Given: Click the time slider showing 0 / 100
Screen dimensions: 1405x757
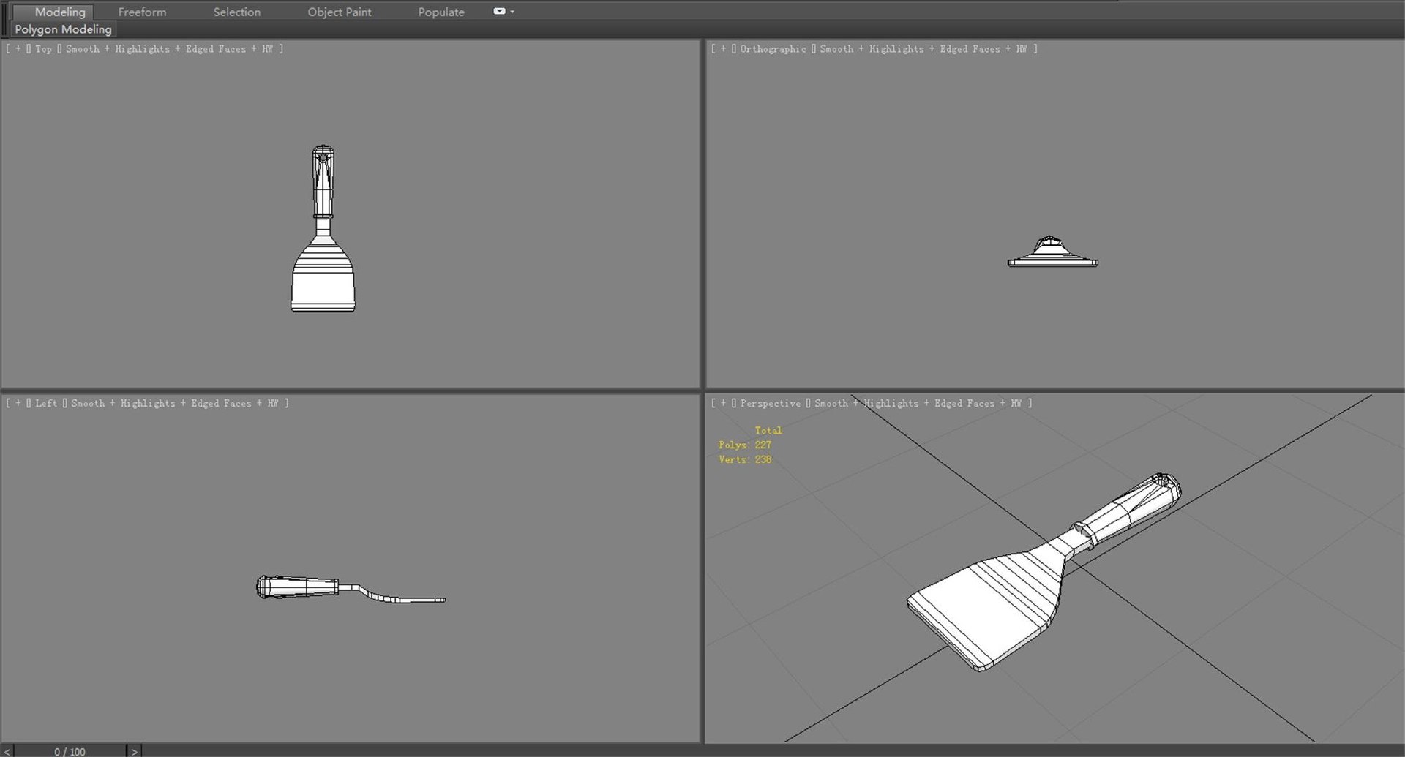Looking at the screenshot, I should [70, 751].
